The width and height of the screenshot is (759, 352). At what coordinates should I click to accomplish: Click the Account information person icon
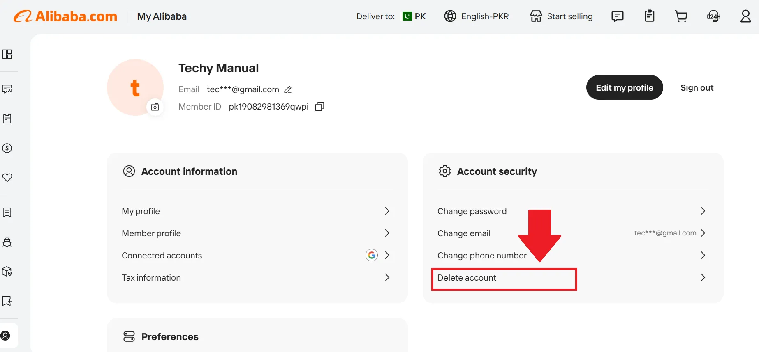click(x=129, y=171)
